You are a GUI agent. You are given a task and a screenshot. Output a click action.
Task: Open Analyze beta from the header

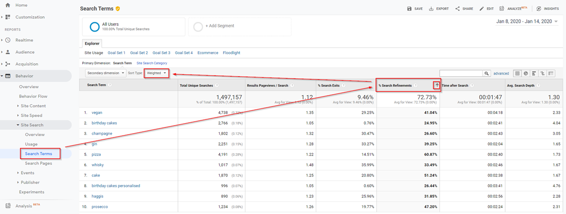pos(514,9)
